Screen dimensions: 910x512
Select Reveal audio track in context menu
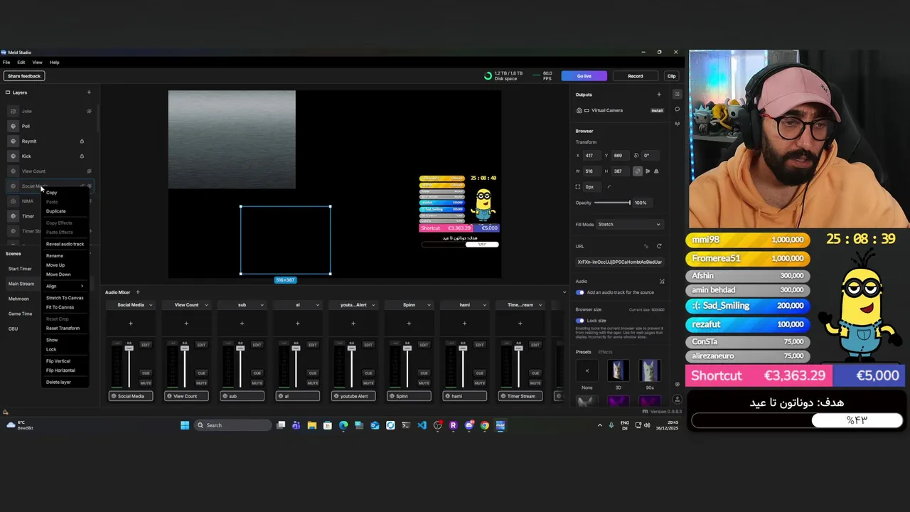click(65, 244)
